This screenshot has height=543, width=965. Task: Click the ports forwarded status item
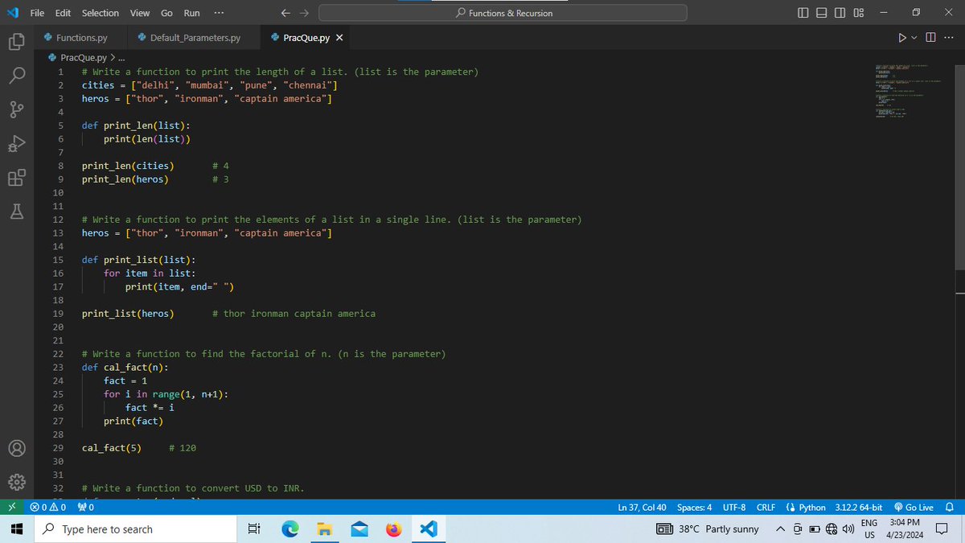click(86, 508)
